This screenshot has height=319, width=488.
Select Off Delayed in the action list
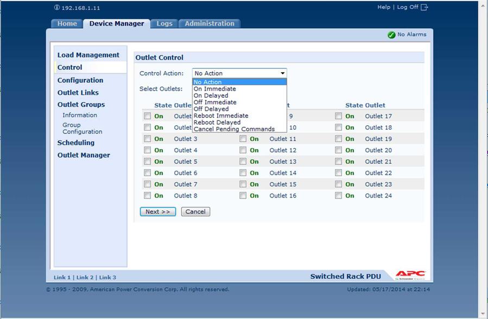pos(211,109)
